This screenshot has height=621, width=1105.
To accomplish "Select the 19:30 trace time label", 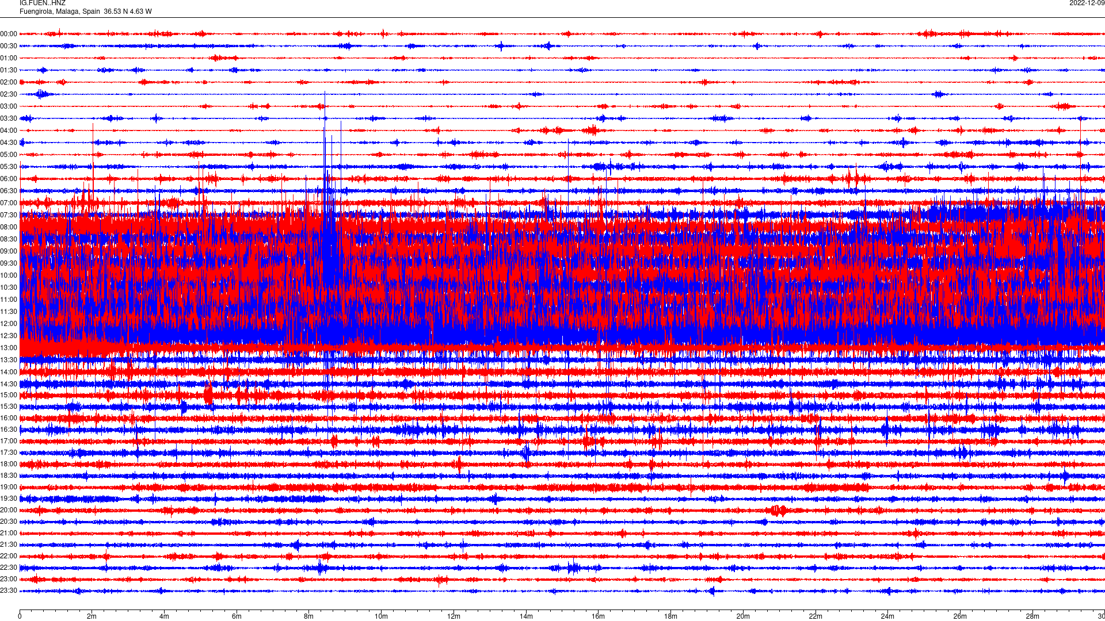I will click(x=9, y=499).
